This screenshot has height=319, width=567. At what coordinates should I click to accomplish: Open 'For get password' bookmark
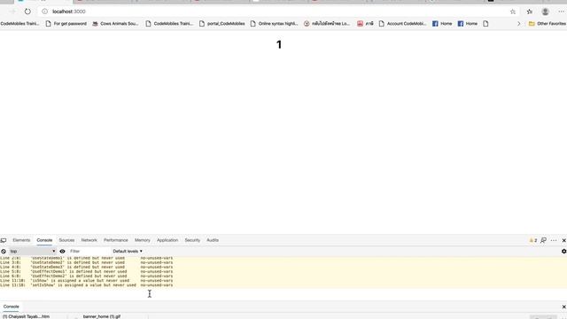[66, 24]
